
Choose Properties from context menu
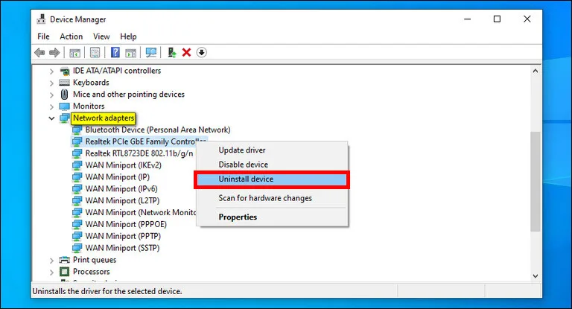click(x=272, y=217)
